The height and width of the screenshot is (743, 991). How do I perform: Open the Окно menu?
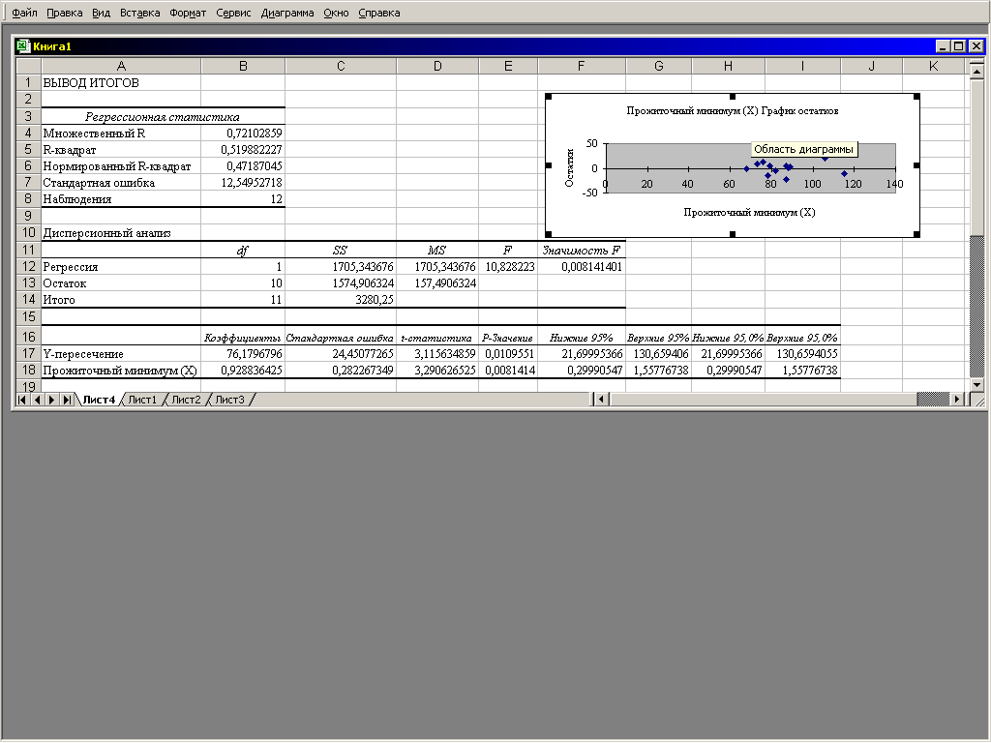(336, 13)
